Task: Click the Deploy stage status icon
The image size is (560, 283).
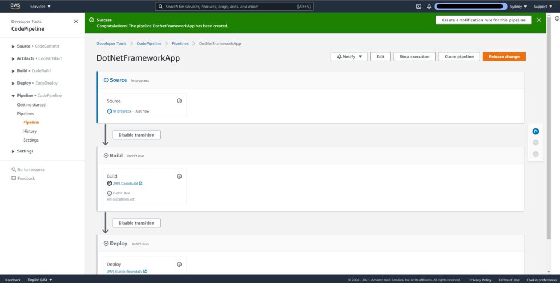Action: point(106,244)
